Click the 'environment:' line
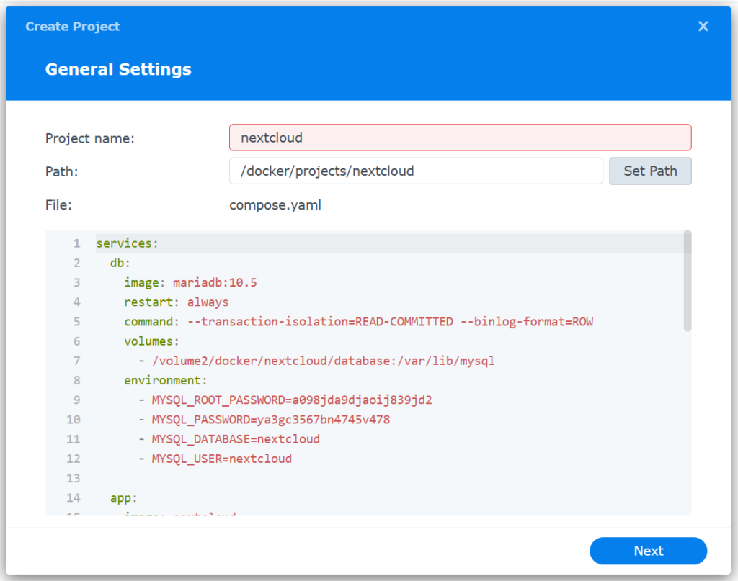Screen dimensions: 738x581 pos(165,380)
